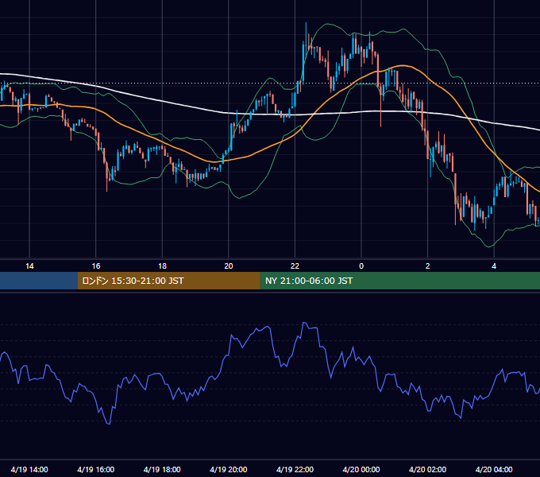Image resolution: width=540 pixels, height=477 pixels.
Task: Click the 0 hour axis label
Action: click(361, 266)
